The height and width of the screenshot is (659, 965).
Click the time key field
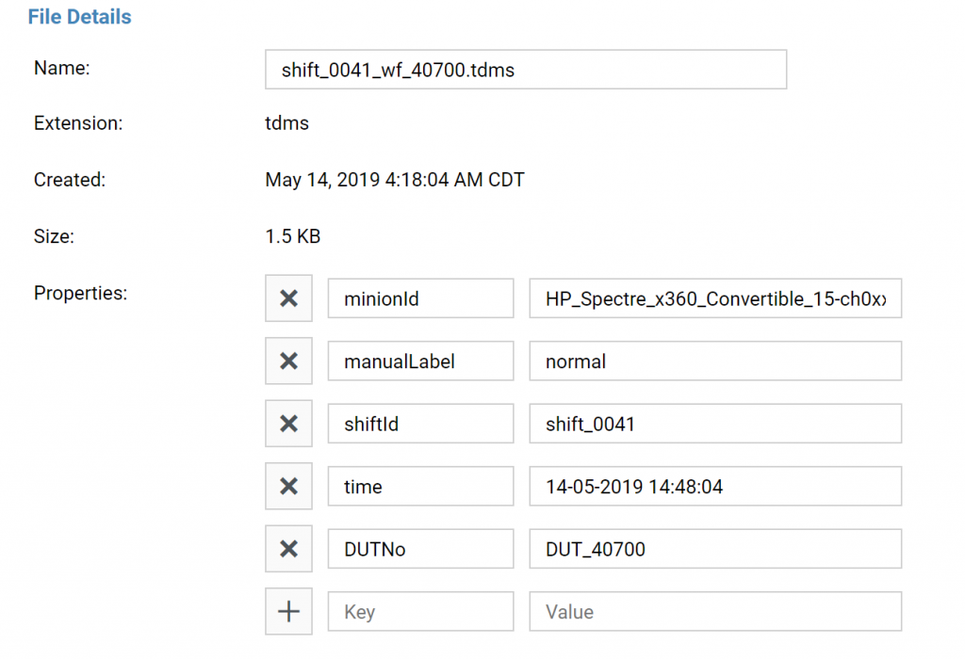point(421,487)
